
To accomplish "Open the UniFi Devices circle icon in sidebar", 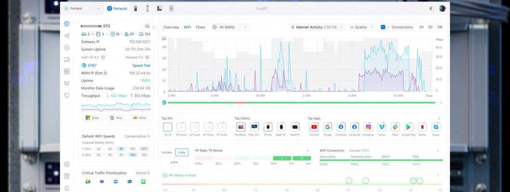I will (67, 48).
